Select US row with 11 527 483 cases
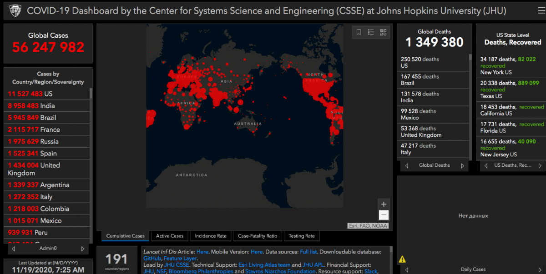Screen dimensions: 546x274 tap(47, 94)
